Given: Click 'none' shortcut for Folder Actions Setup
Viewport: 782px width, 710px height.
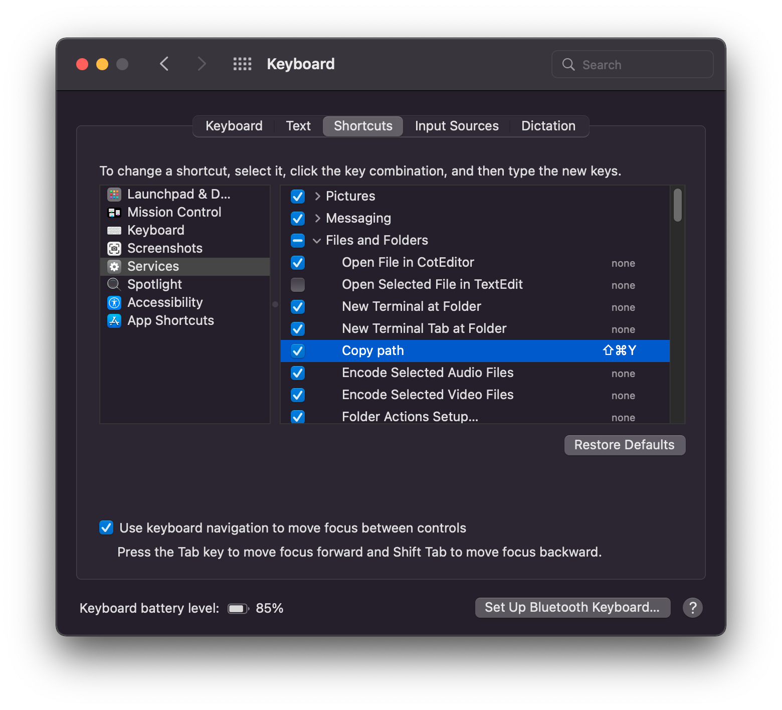Looking at the screenshot, I should pos(623,418).
